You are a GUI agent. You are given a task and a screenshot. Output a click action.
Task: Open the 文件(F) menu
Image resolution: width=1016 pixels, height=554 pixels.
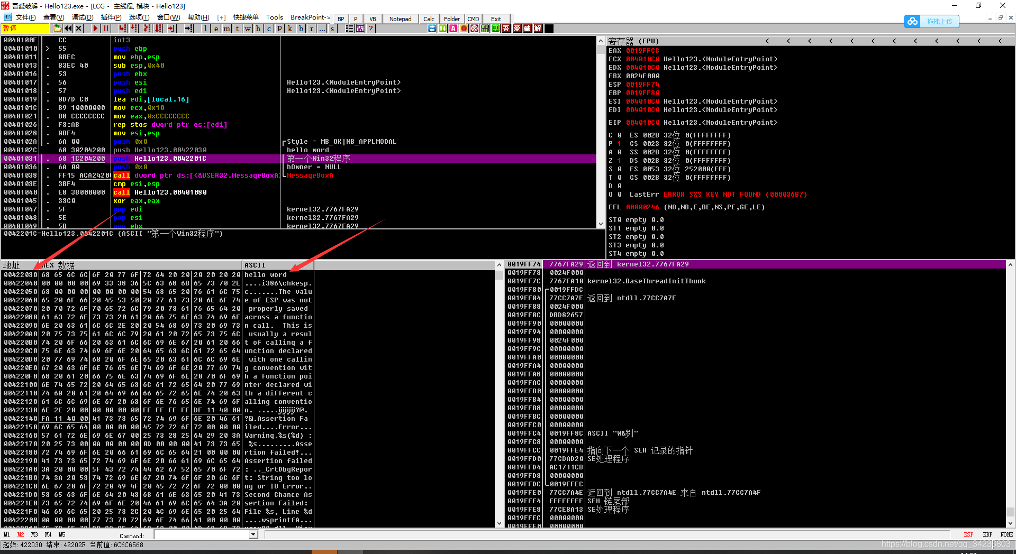pos(25,17)
